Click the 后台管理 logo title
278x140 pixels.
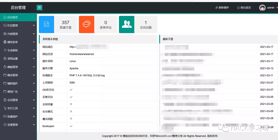click(18, 8)
